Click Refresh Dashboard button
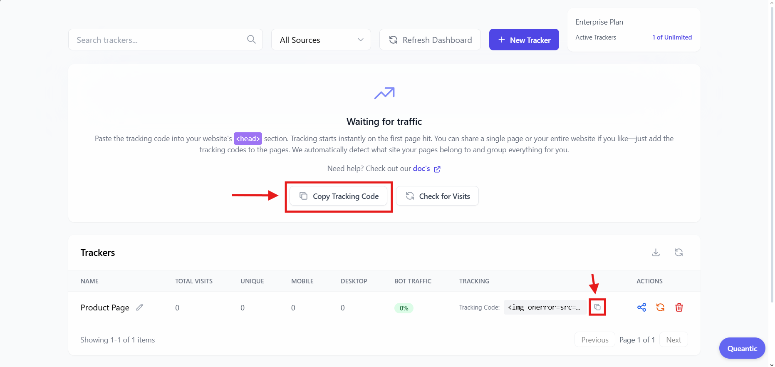 tap(430, 40)
